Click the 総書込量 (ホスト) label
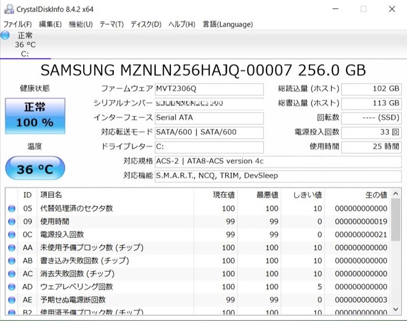This screenshot has width=407, height=321. click(308, 104)
